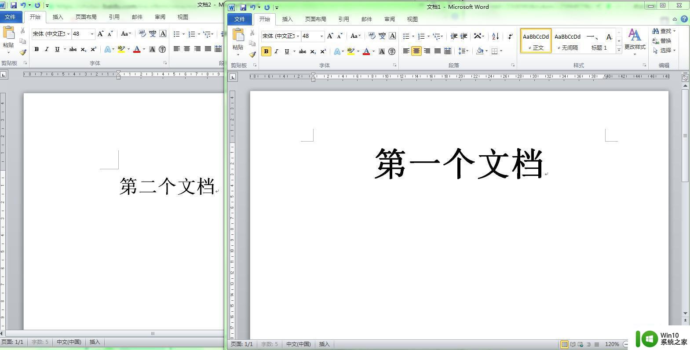Toggle Bold off in 文档1 window

click(266, 51)
